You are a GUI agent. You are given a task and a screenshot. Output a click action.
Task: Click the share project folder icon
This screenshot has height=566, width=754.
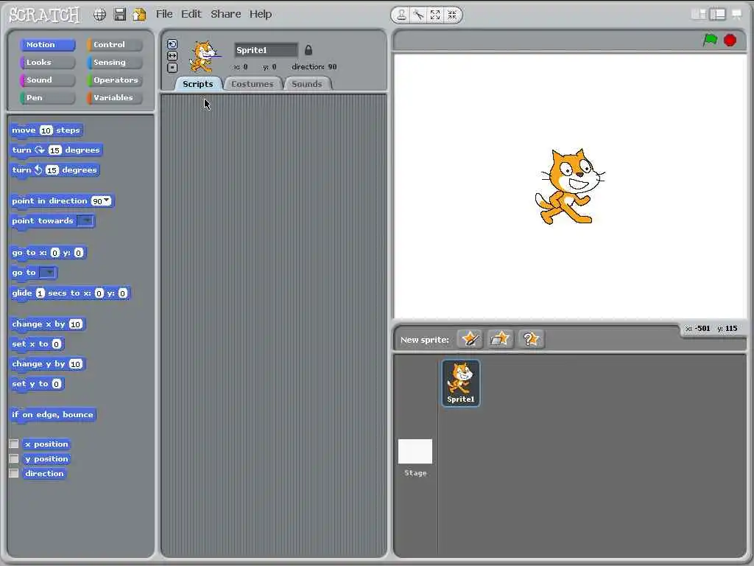pos(139,15)
